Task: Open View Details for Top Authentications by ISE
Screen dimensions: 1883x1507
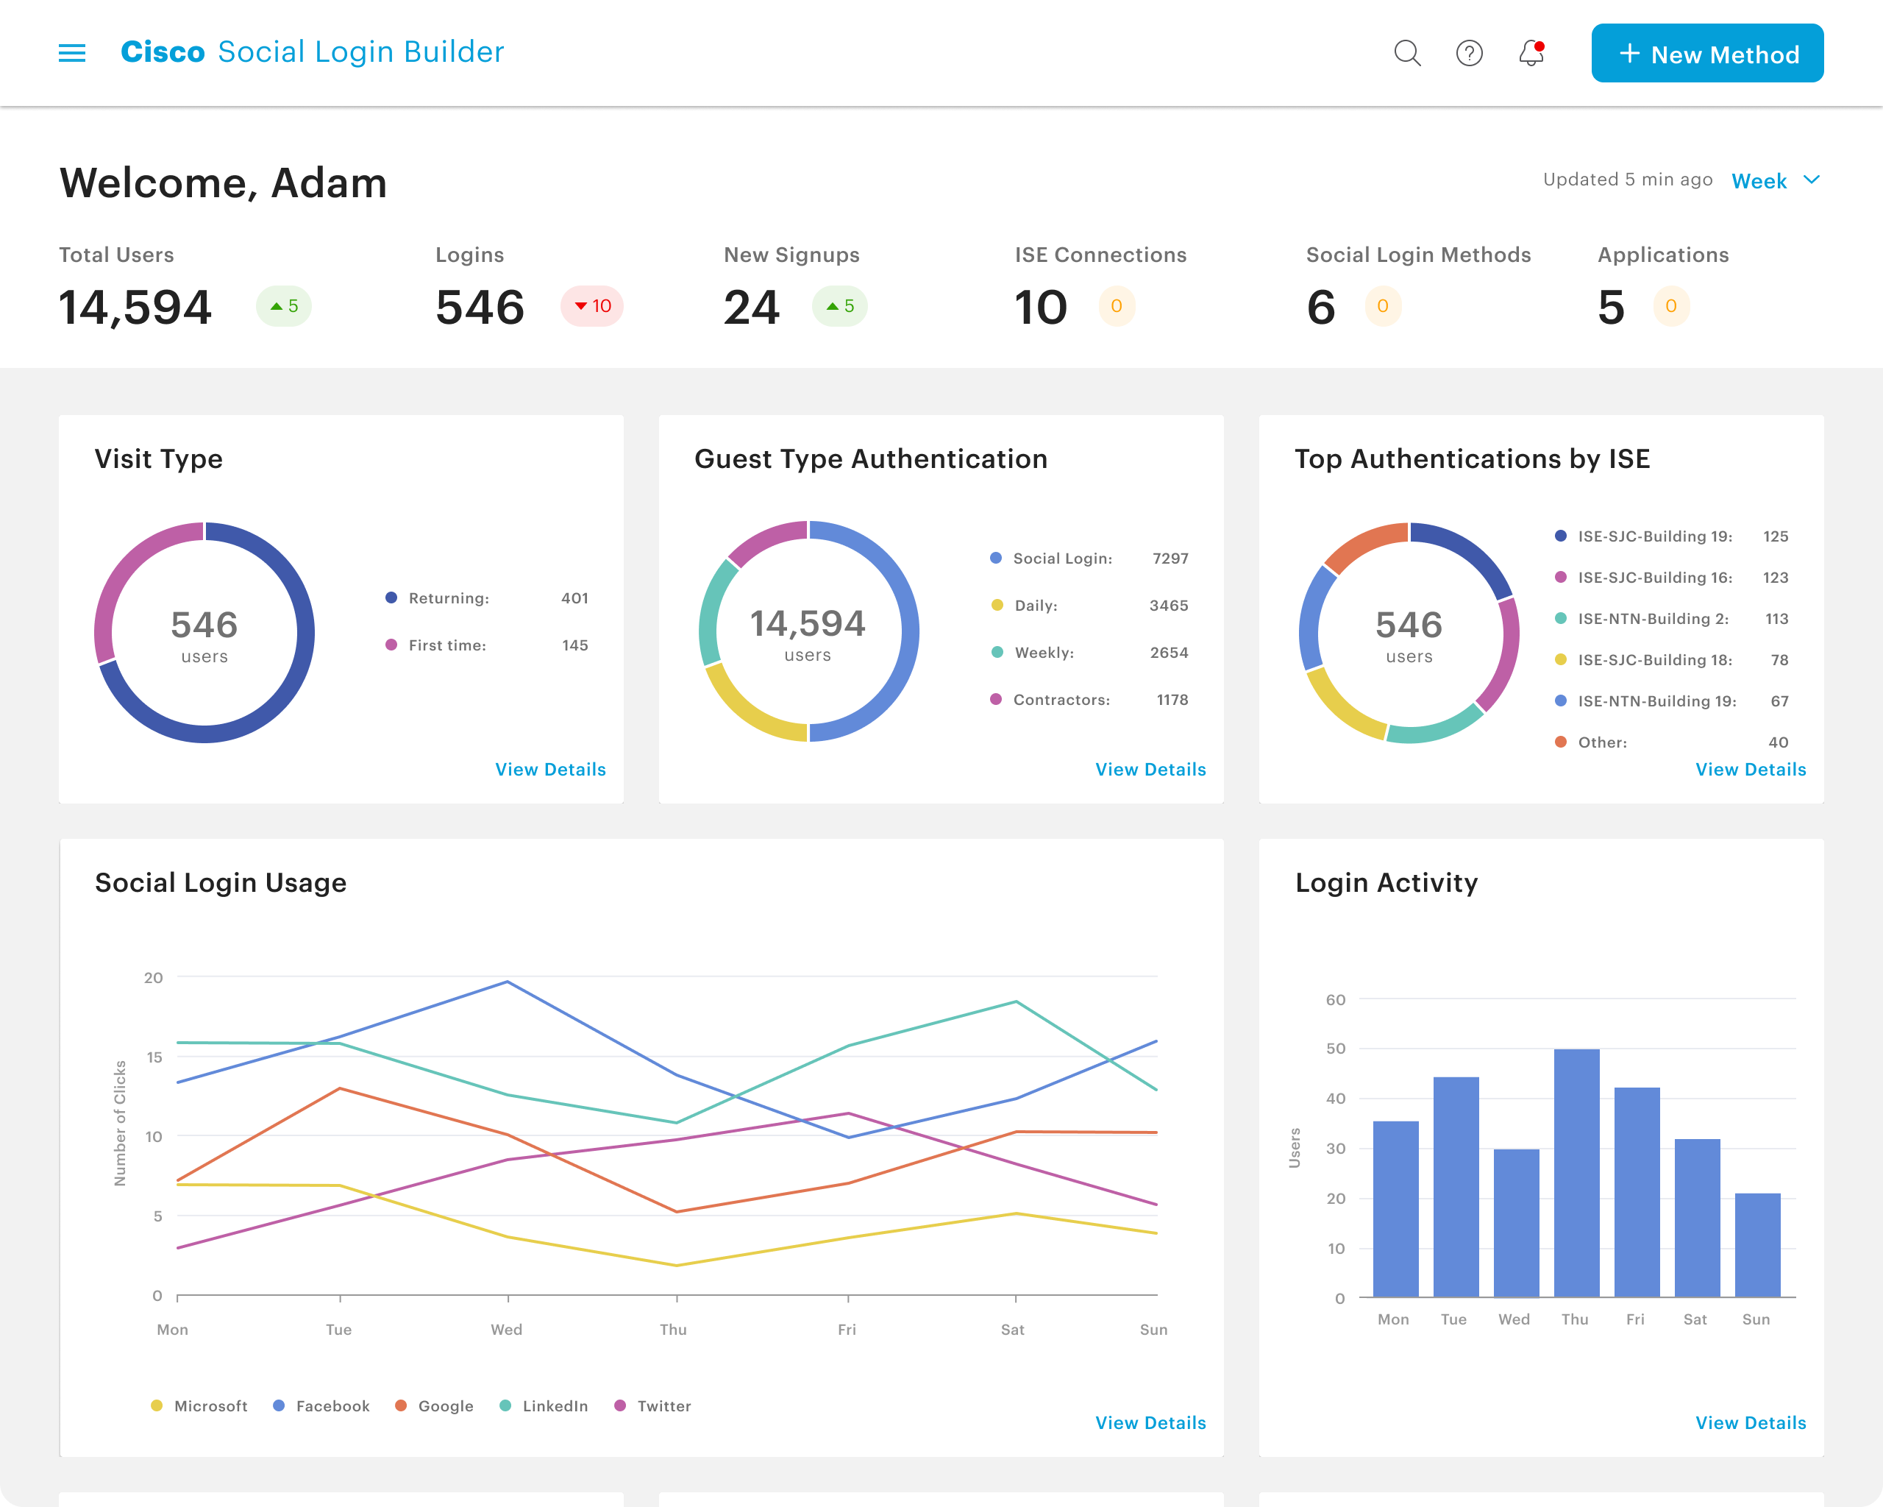Action: point(1751,770)
